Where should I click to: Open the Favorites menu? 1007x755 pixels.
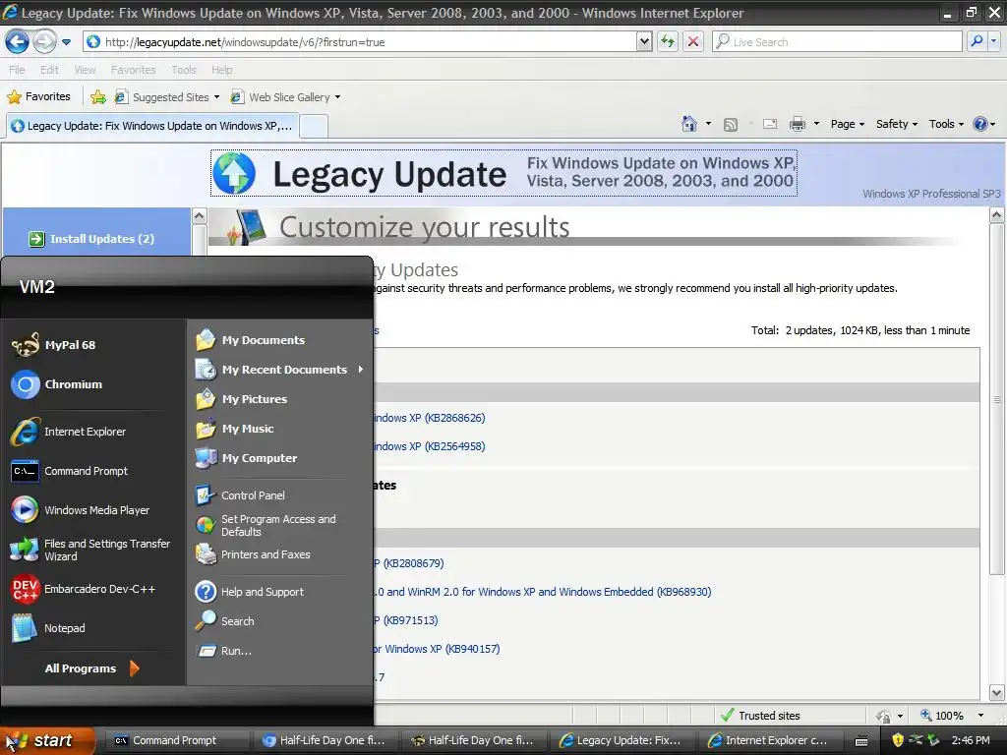coord(134,70)
